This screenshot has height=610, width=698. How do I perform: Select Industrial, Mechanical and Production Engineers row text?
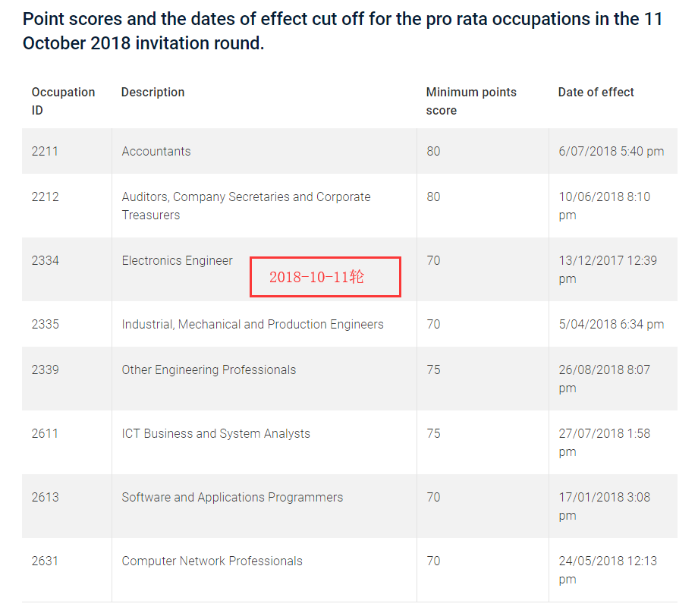point(253,324)
